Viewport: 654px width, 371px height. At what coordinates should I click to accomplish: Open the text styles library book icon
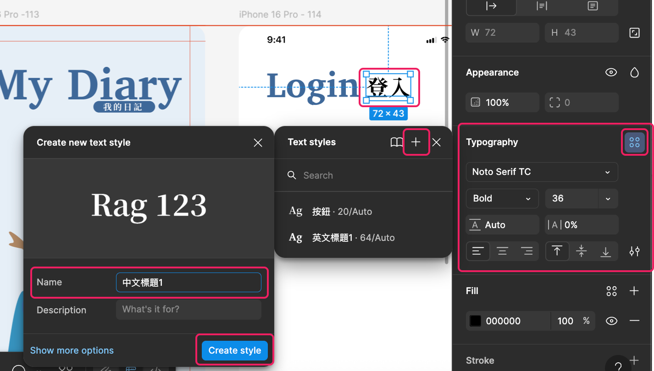pos(396,142)
